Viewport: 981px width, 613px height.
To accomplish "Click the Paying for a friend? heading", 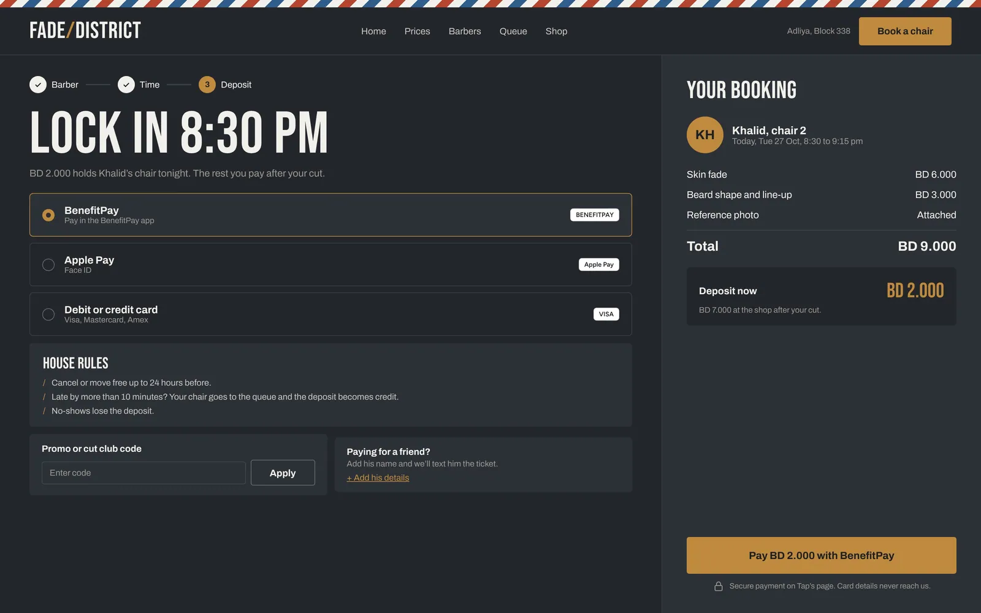I will coord(388,452).
